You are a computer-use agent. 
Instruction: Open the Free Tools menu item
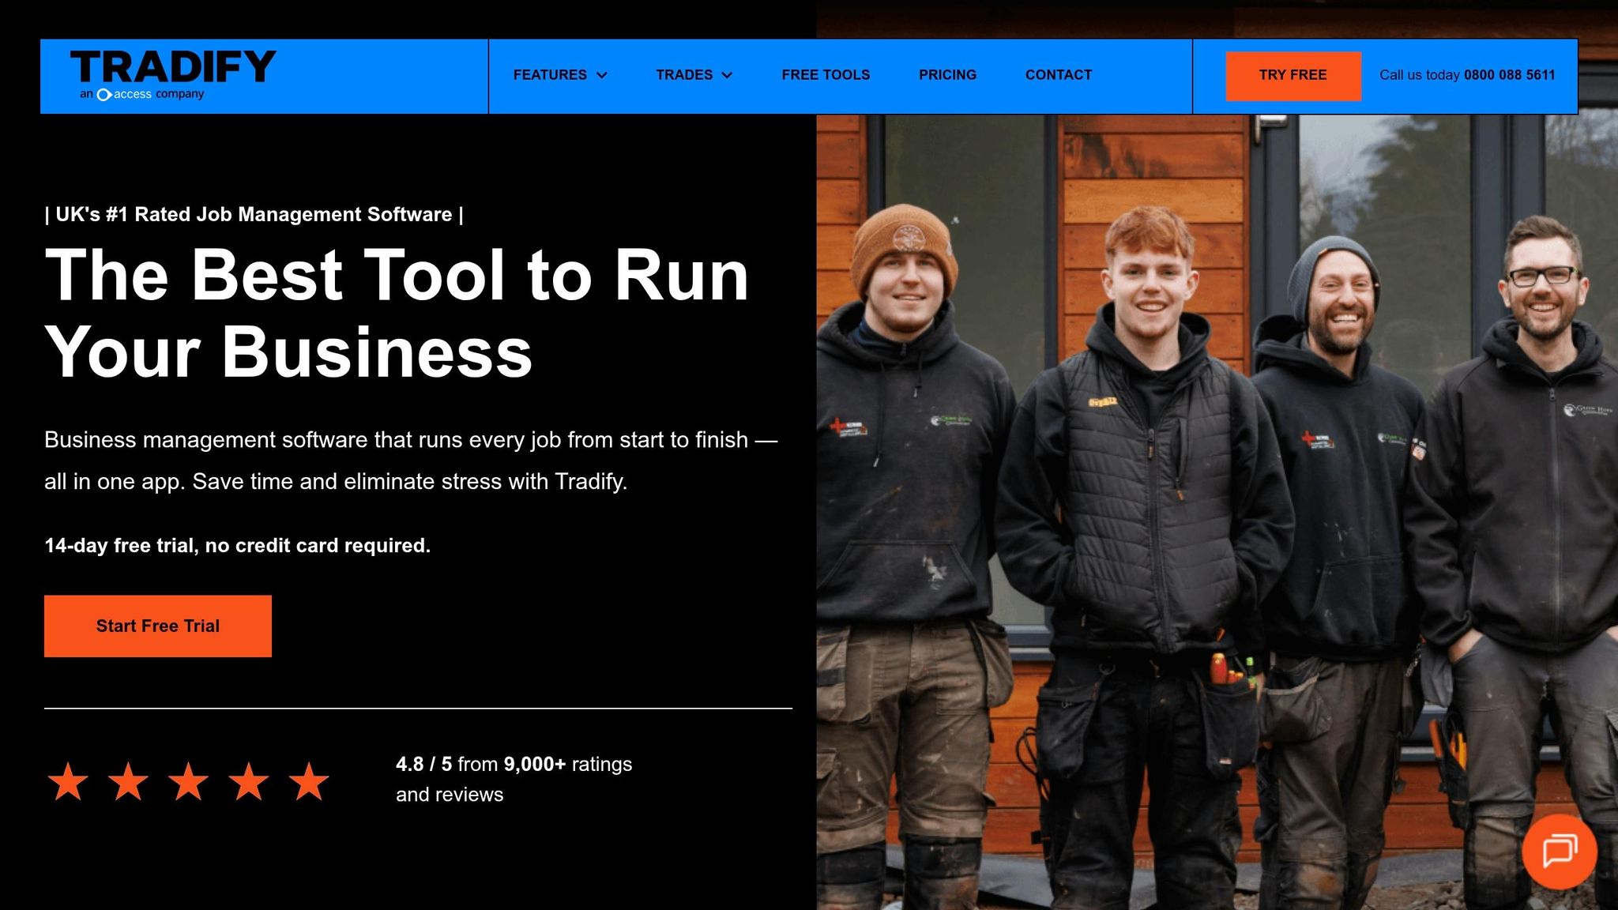826,75
